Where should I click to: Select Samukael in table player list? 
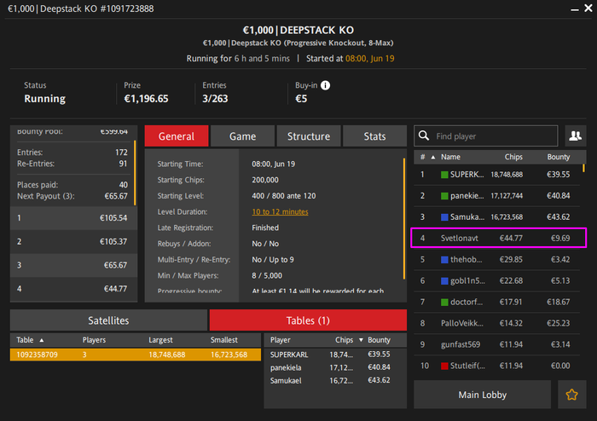[335, 381]
